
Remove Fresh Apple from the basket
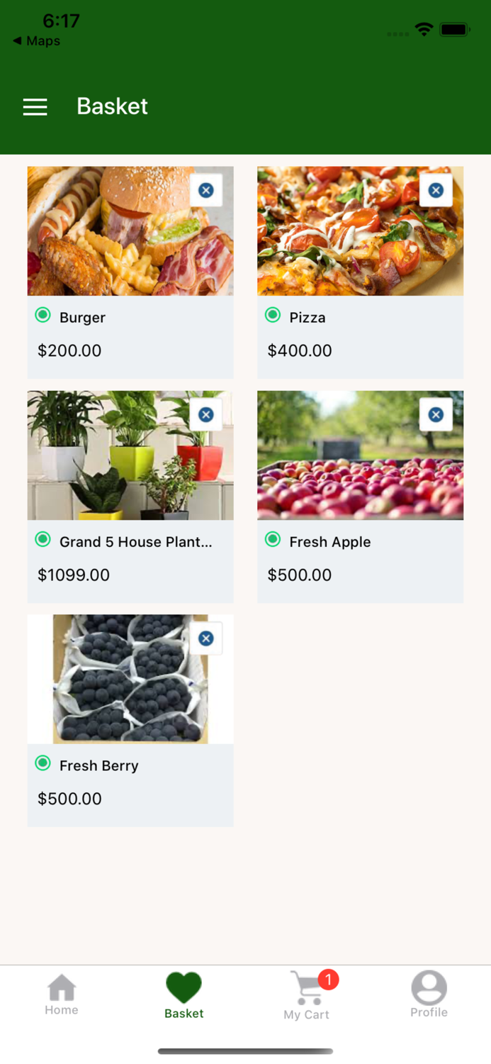pos(436,414)
